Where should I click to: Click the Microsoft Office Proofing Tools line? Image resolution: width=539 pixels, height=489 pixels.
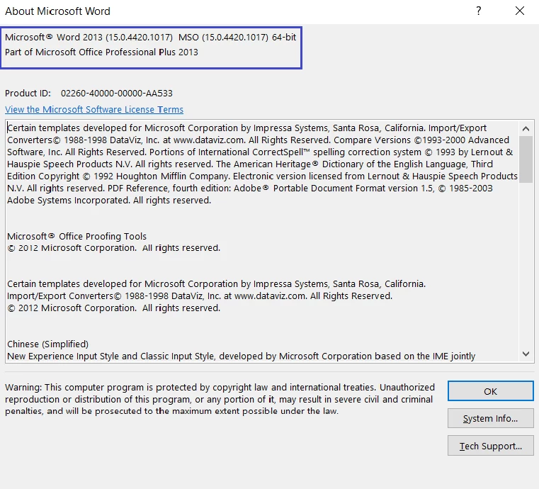[x=76, y=237]
